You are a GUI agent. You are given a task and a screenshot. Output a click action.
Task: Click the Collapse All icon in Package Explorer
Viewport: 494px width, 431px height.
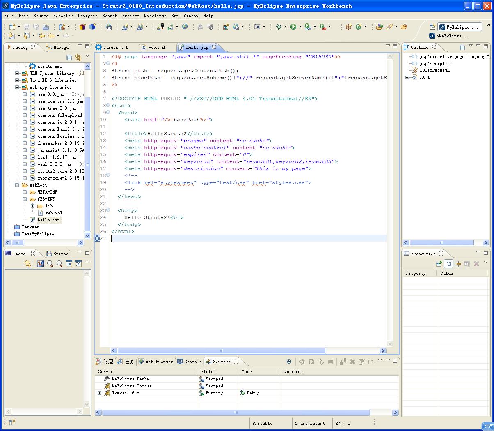(x=69, y=58)
